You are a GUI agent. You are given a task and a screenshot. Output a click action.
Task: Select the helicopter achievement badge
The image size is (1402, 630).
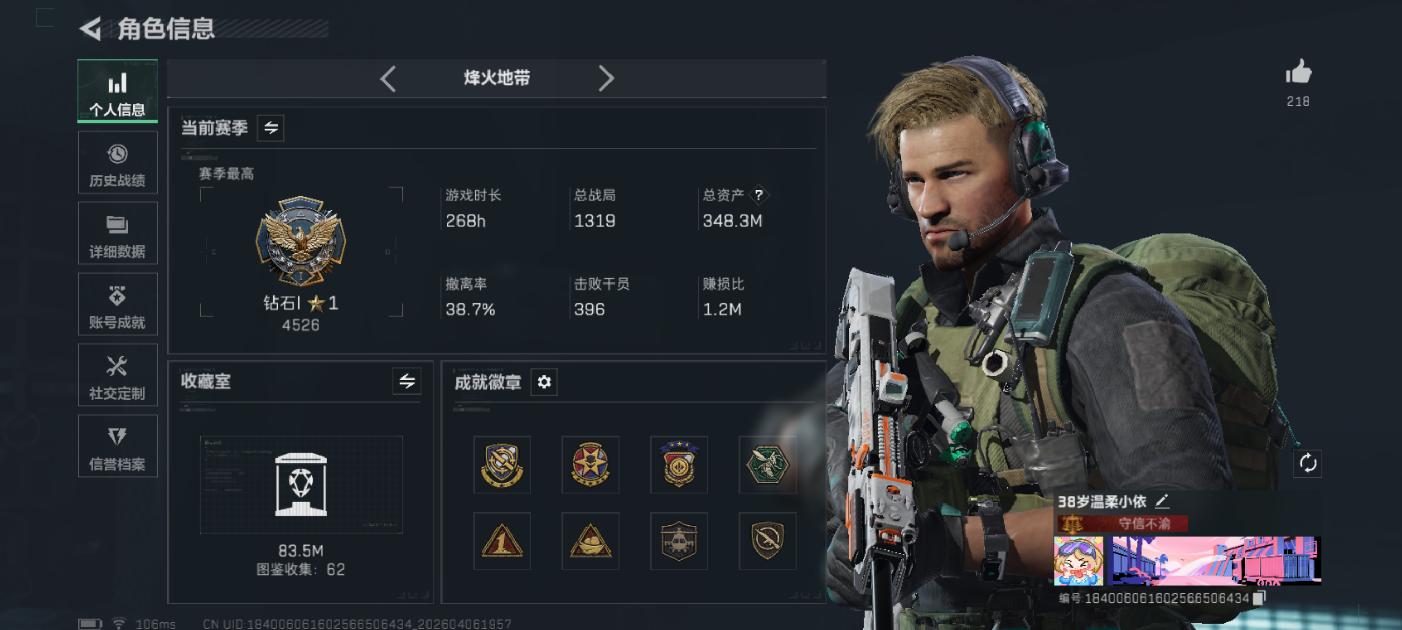click(x=679, y=541)
